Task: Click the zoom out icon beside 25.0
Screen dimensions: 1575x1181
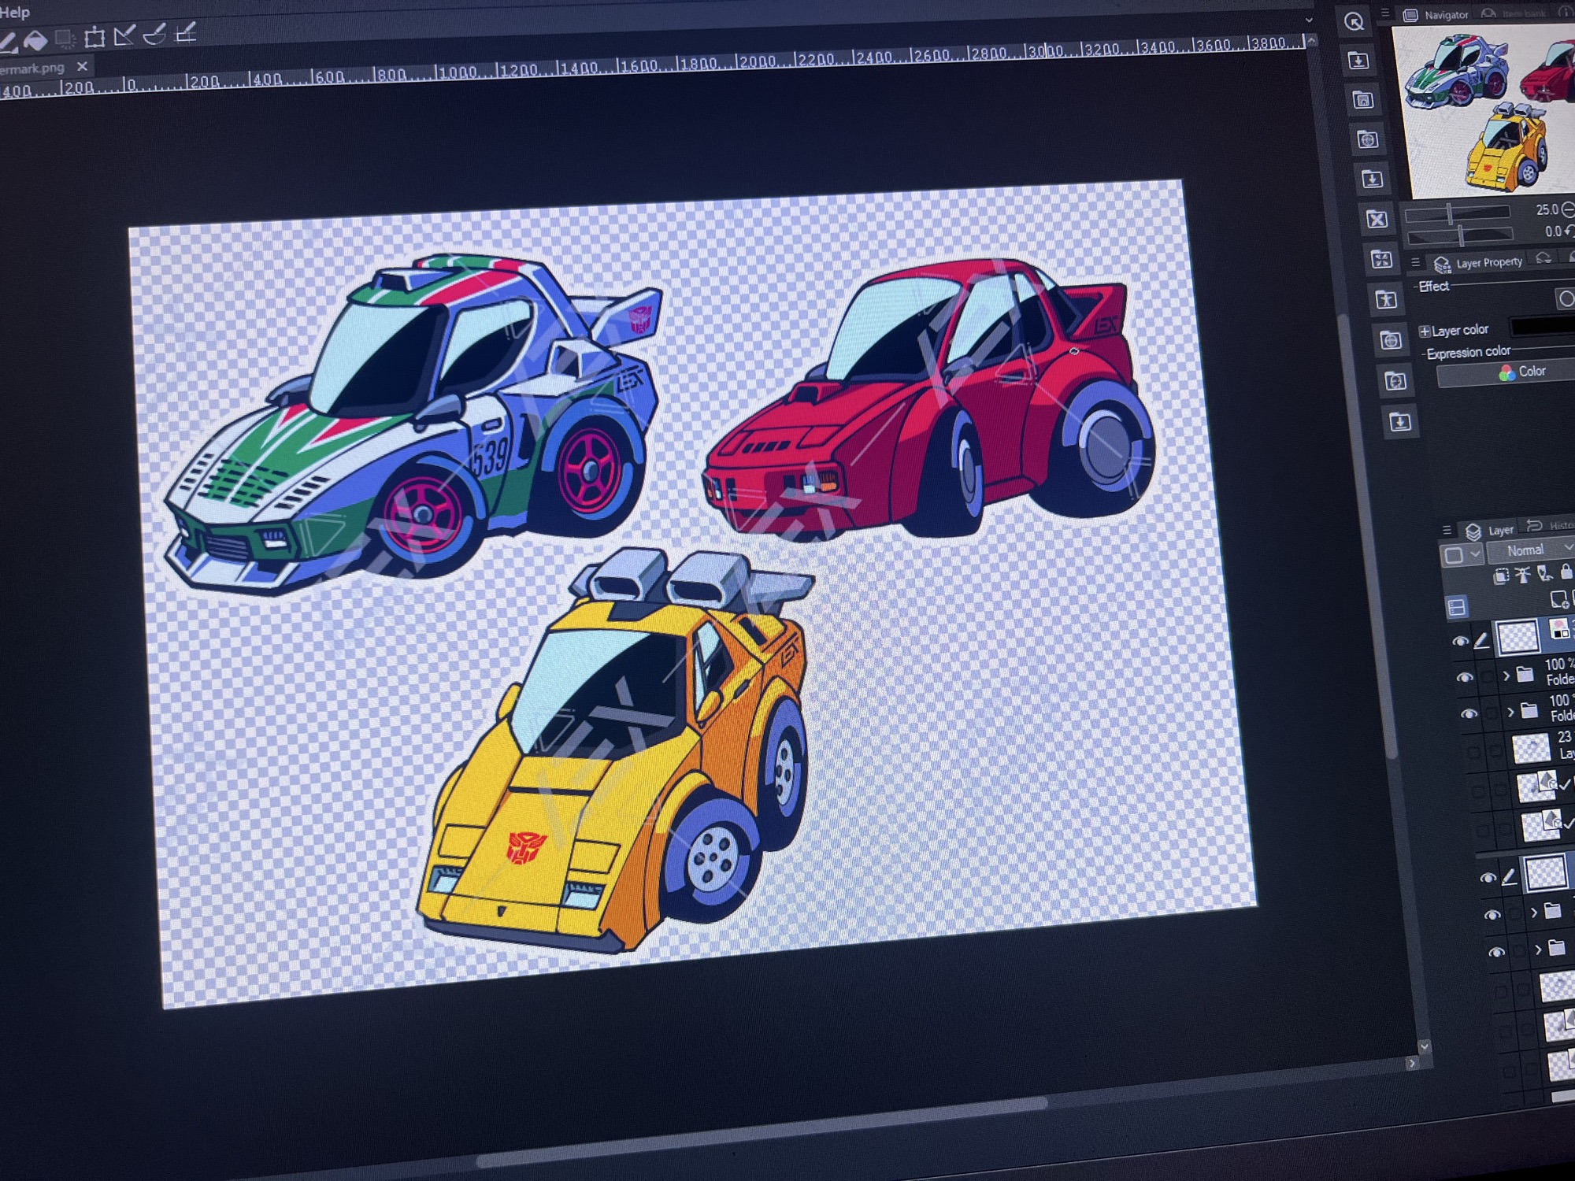Action: (1568, 209)
